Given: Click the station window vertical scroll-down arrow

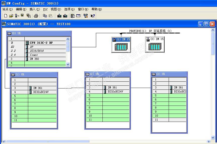Looking at the screenshot, I should [213, 137].
